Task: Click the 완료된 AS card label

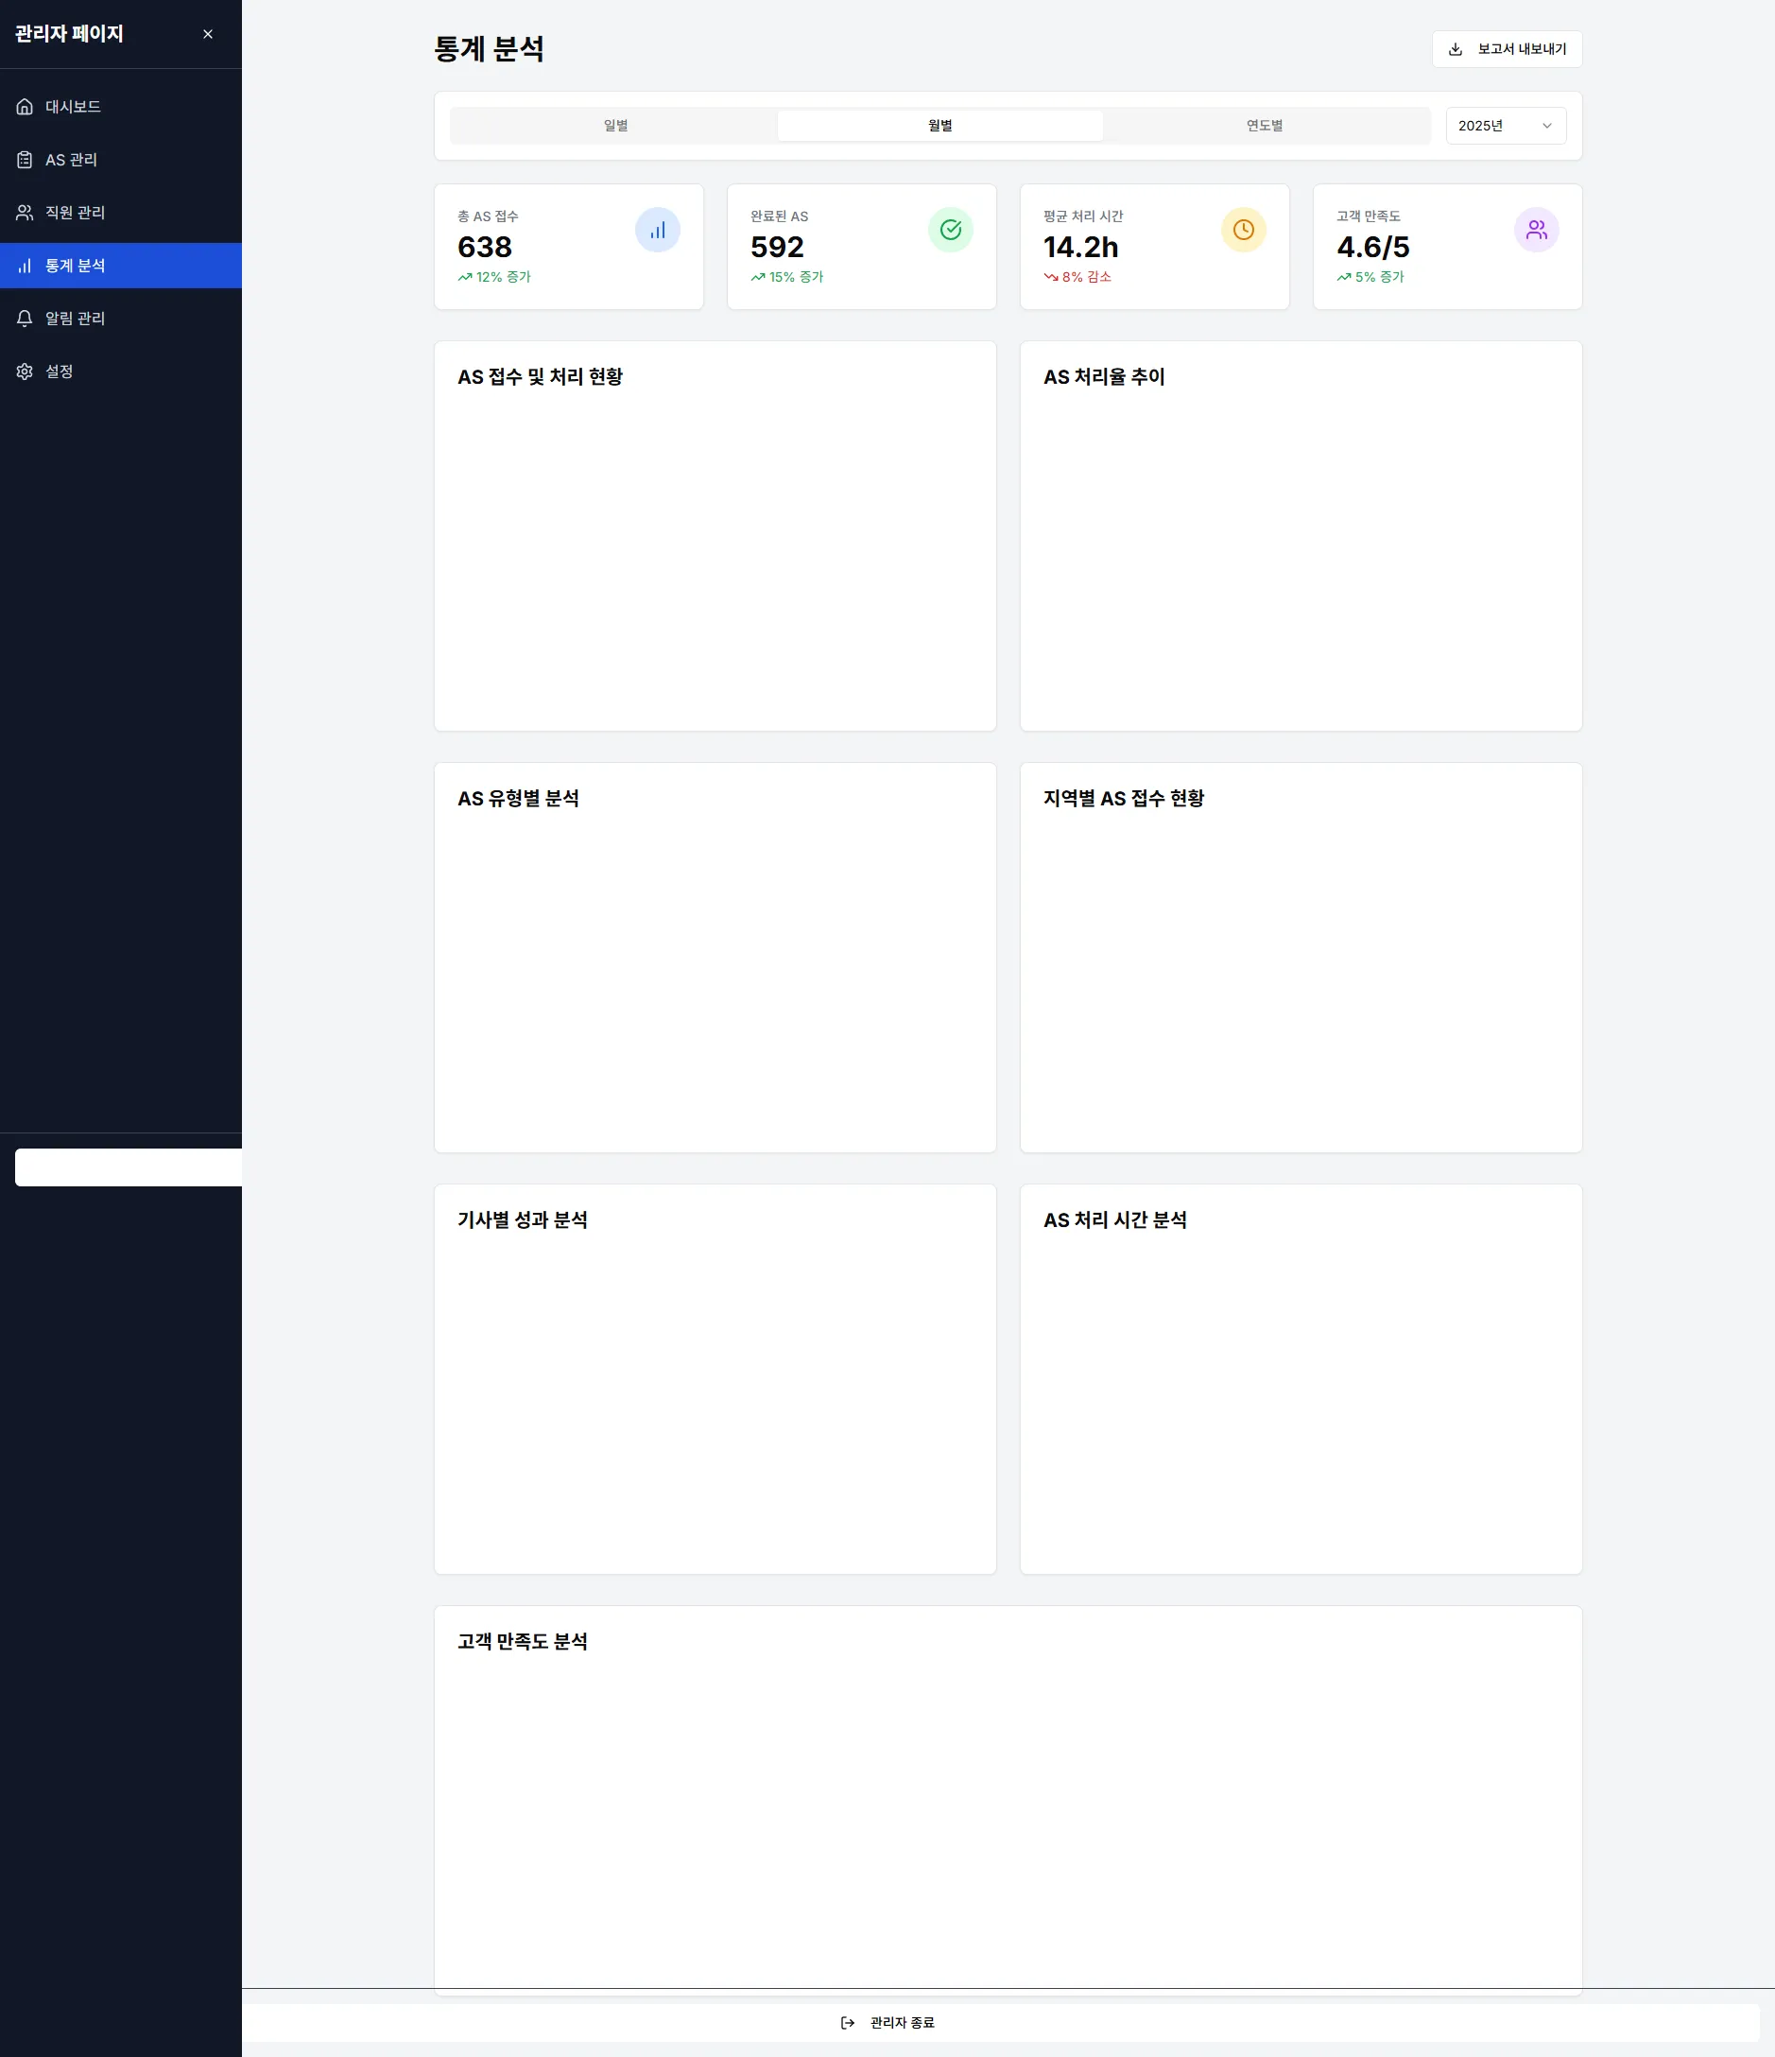Action: [x=780, y=216]
